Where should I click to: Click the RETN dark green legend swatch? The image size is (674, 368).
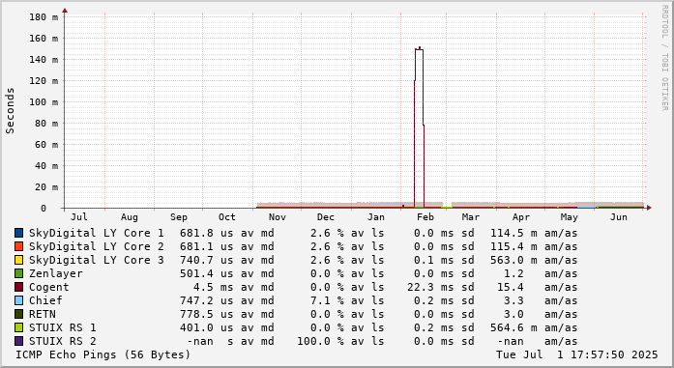click(19, 314)
